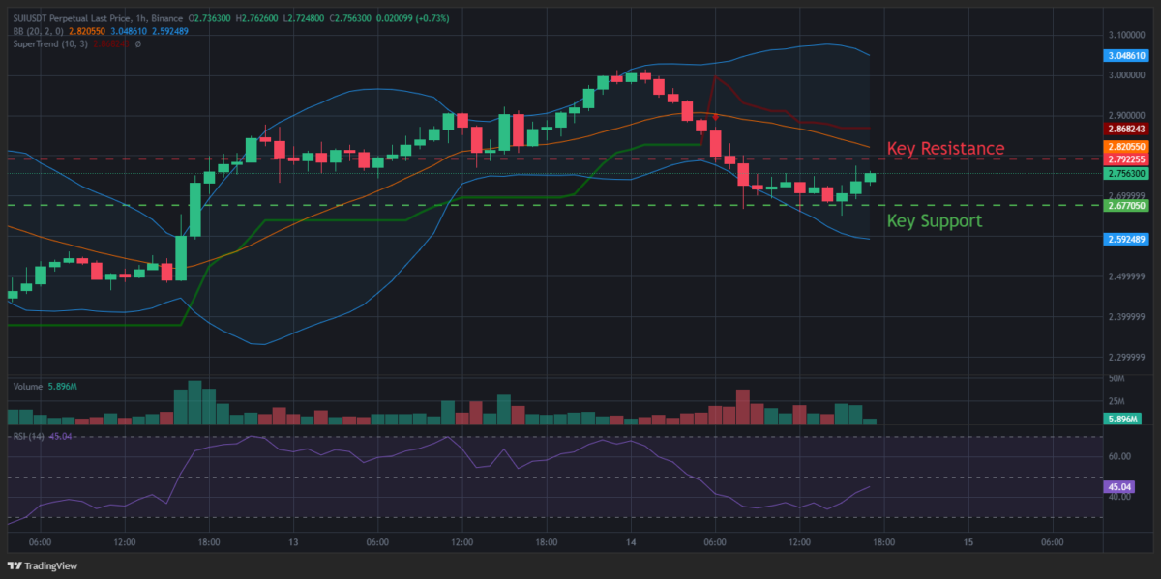1161x579 pixels.
Task: Click the Key Support text annotation
Action: tap(934, 220)
